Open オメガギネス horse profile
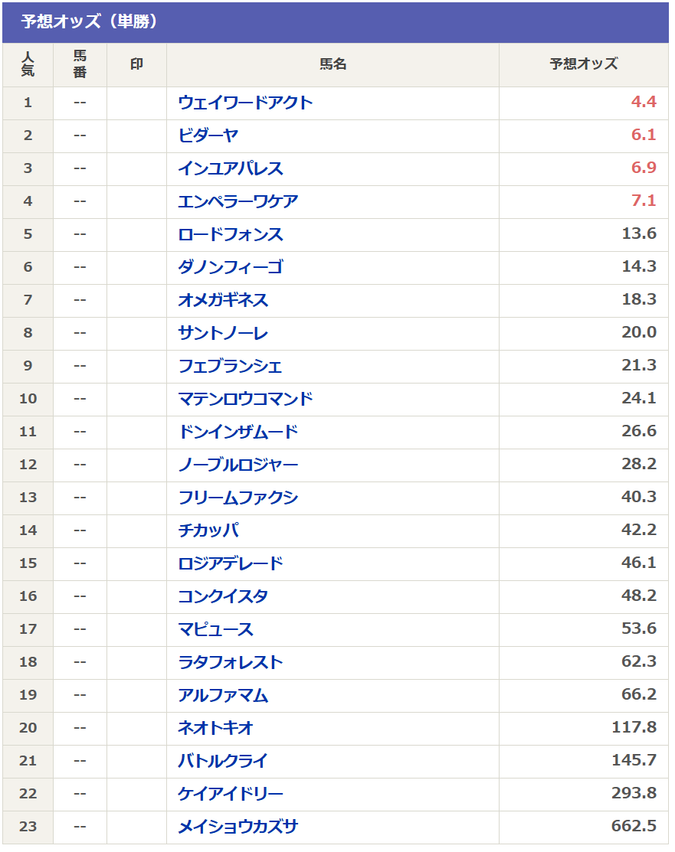The height and width of the screenshot is (852, 675). (223, 300)
